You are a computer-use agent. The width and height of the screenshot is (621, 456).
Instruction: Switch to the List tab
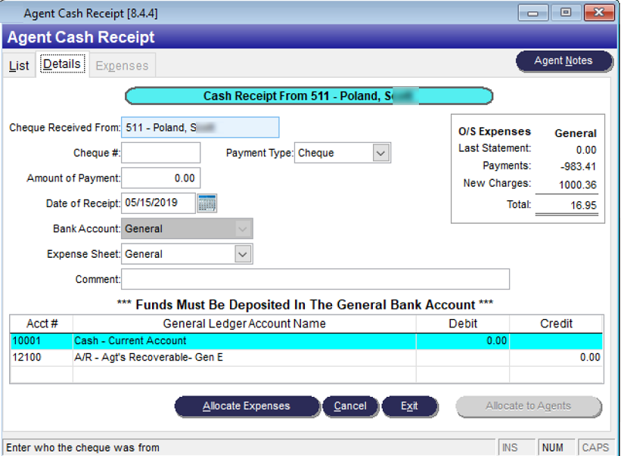click(18, 65)
